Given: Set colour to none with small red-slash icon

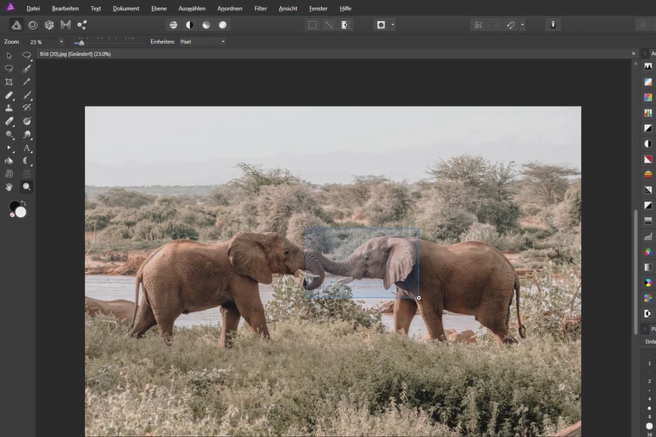Looking at the screenshot, I should [12, 215].
